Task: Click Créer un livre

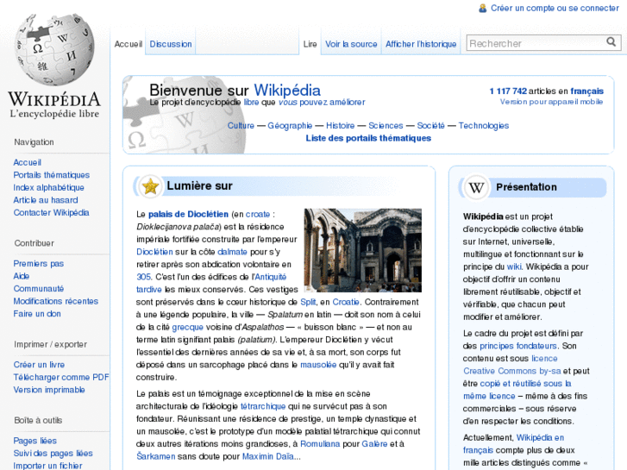Action: pos(39,365)
